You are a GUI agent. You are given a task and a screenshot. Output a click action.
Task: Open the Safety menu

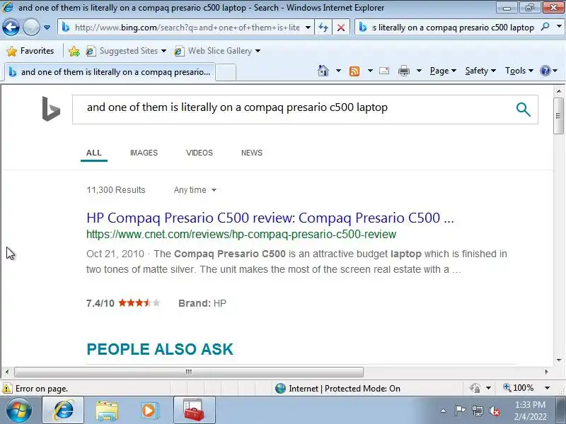point(480,71)
